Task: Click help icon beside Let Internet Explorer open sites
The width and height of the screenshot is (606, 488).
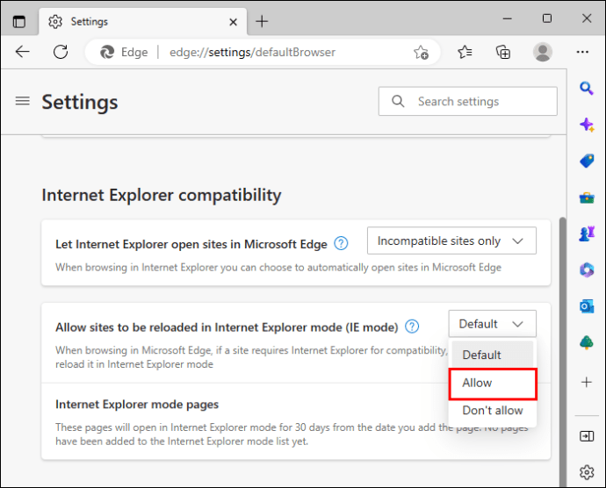Action: (341, 243)
